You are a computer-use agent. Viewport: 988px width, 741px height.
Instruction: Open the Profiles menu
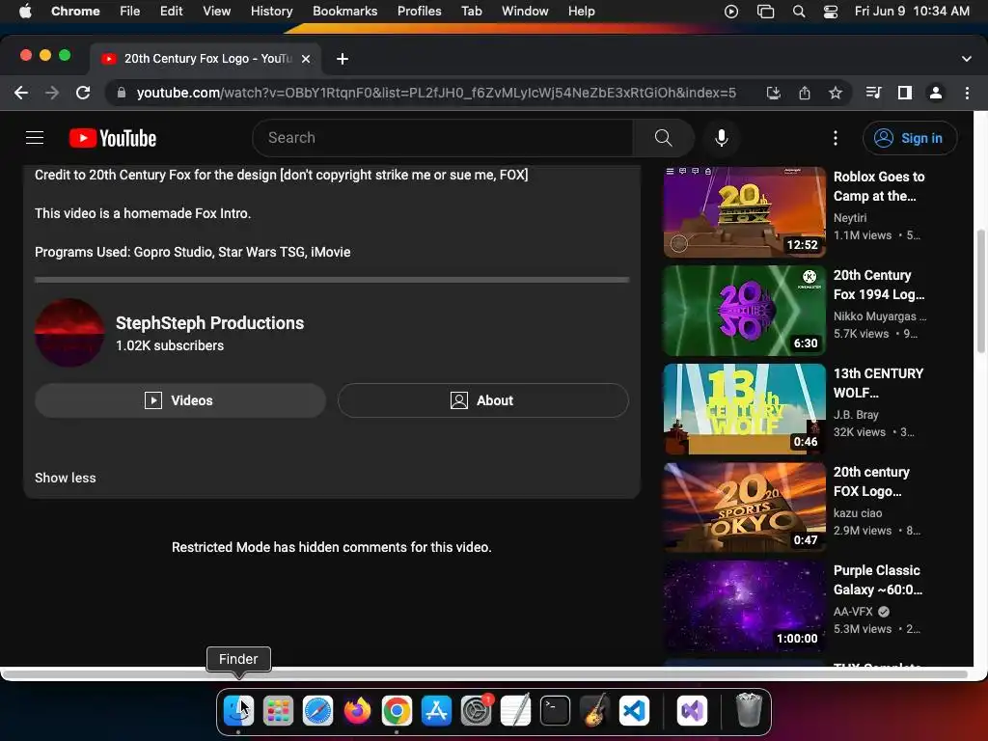(x=419, y=12)
